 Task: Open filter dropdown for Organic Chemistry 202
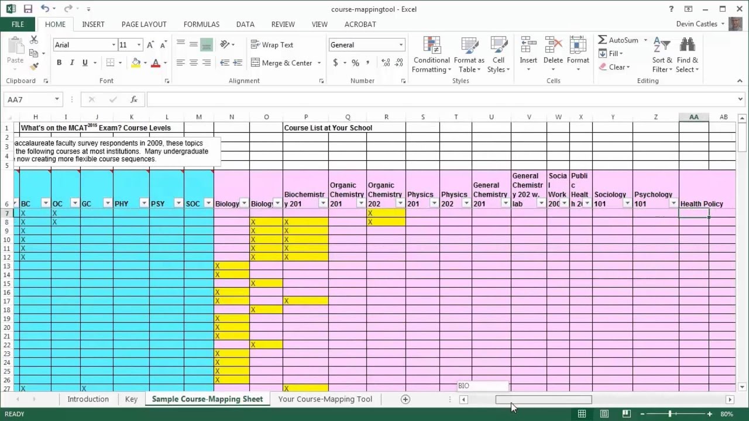point(400,203)
